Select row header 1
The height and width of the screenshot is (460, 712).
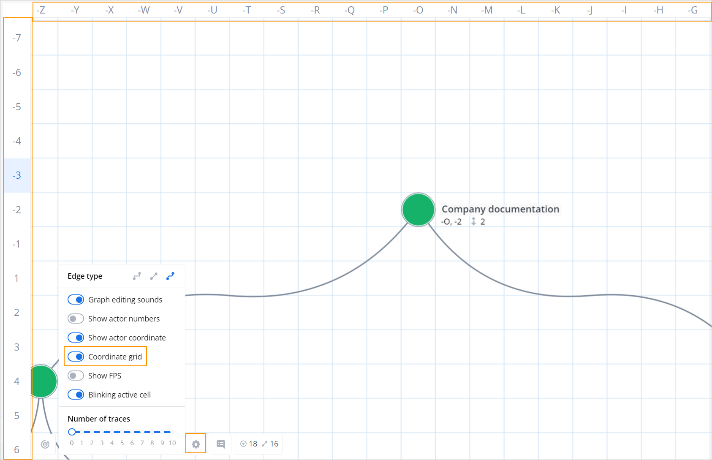click(17, 278)
